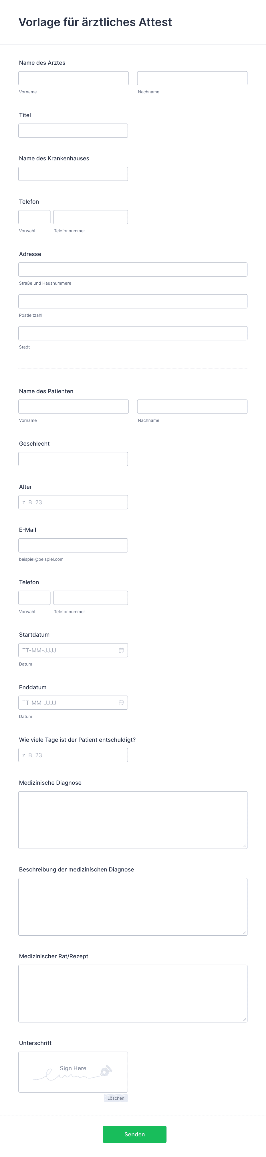Click the Senden submit button
This screenshot has height=1157, width=266.
134,1134
